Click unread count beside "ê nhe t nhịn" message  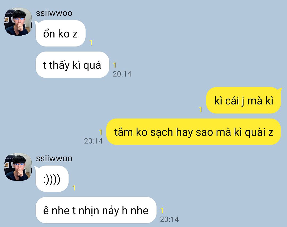click(162, 210)
